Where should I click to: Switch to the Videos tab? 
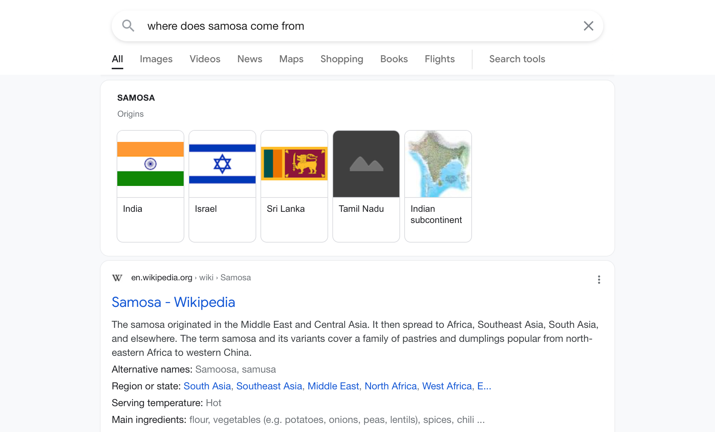[x=205, y=59]
